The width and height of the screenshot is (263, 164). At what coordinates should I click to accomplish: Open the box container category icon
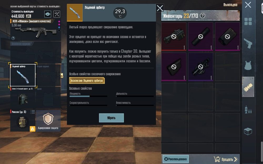(x=248, y=131)
